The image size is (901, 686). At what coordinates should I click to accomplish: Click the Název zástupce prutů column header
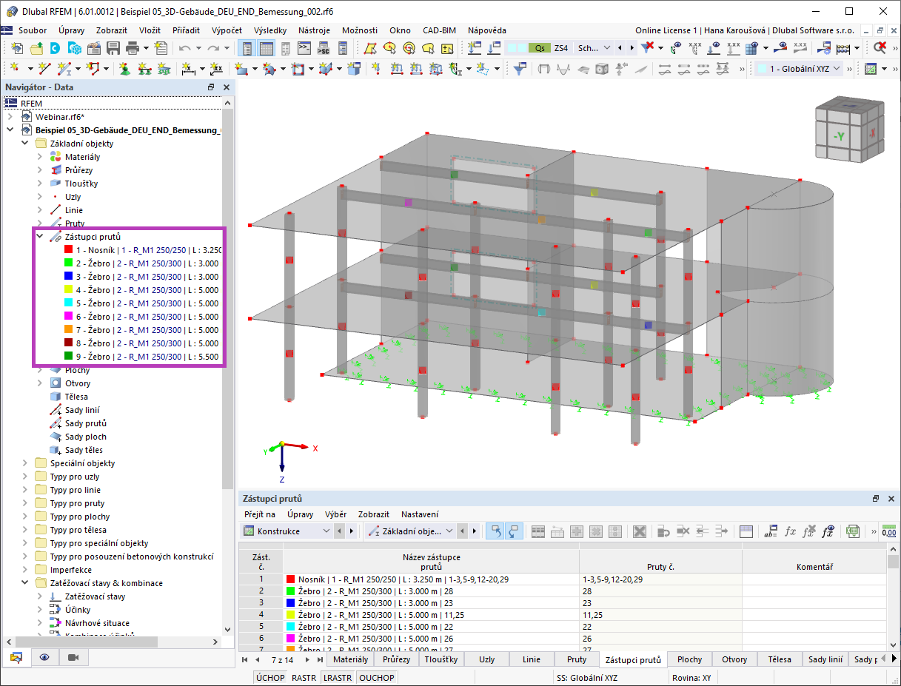click(x=431, y=562)
